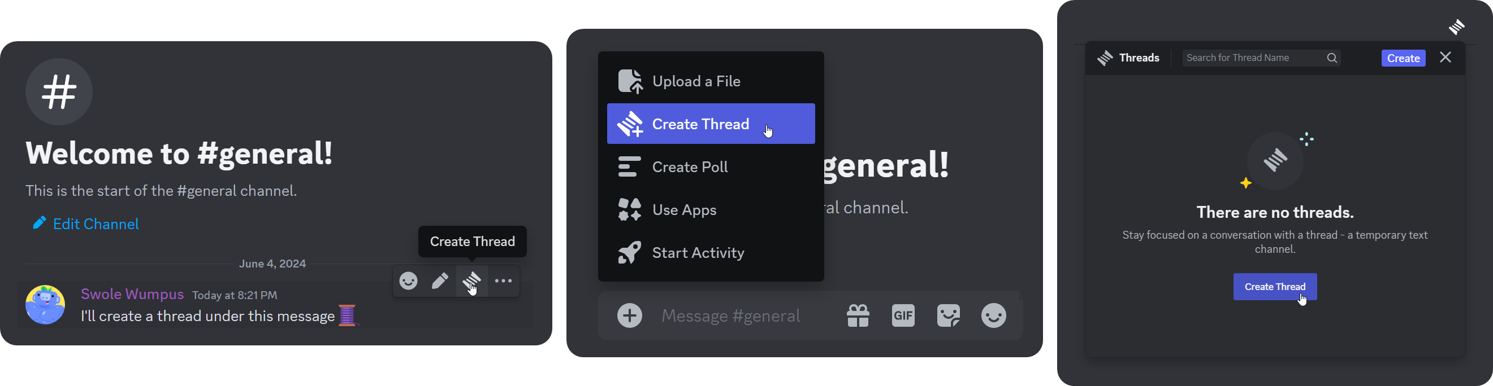Select Upload a File from the menu

(695, 81)
